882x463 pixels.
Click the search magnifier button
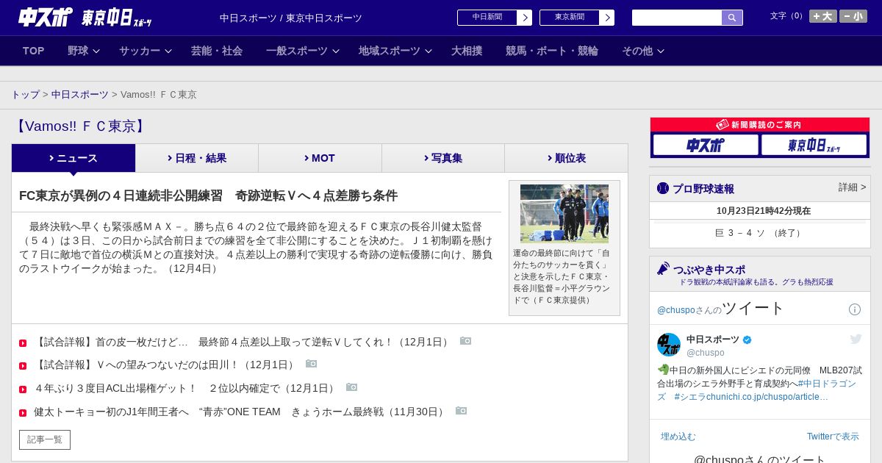pos(732,18)
